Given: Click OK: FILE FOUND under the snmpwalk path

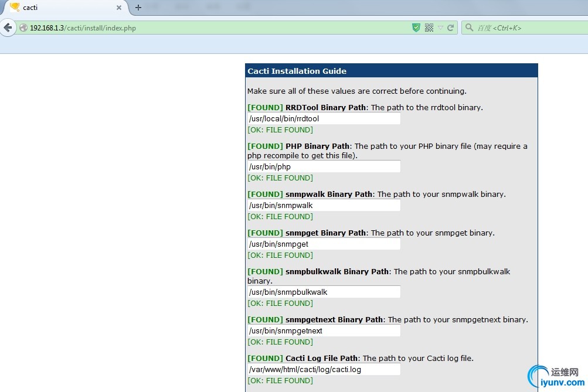Looking at the screenshot, I should point(280,216).
